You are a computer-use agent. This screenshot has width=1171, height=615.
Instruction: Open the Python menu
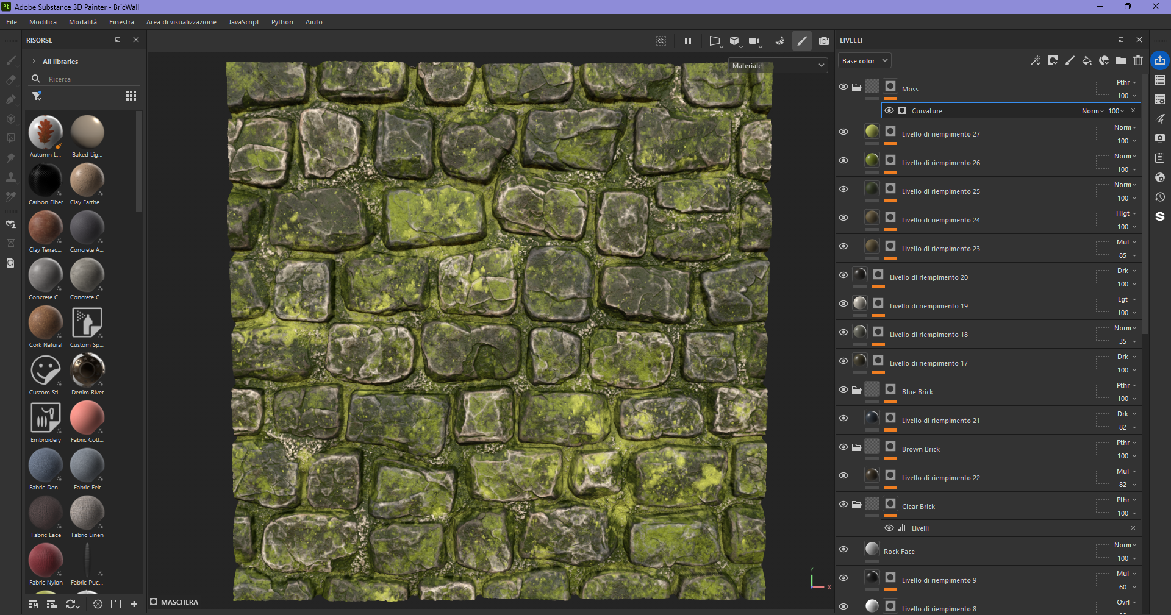(282, 22)
